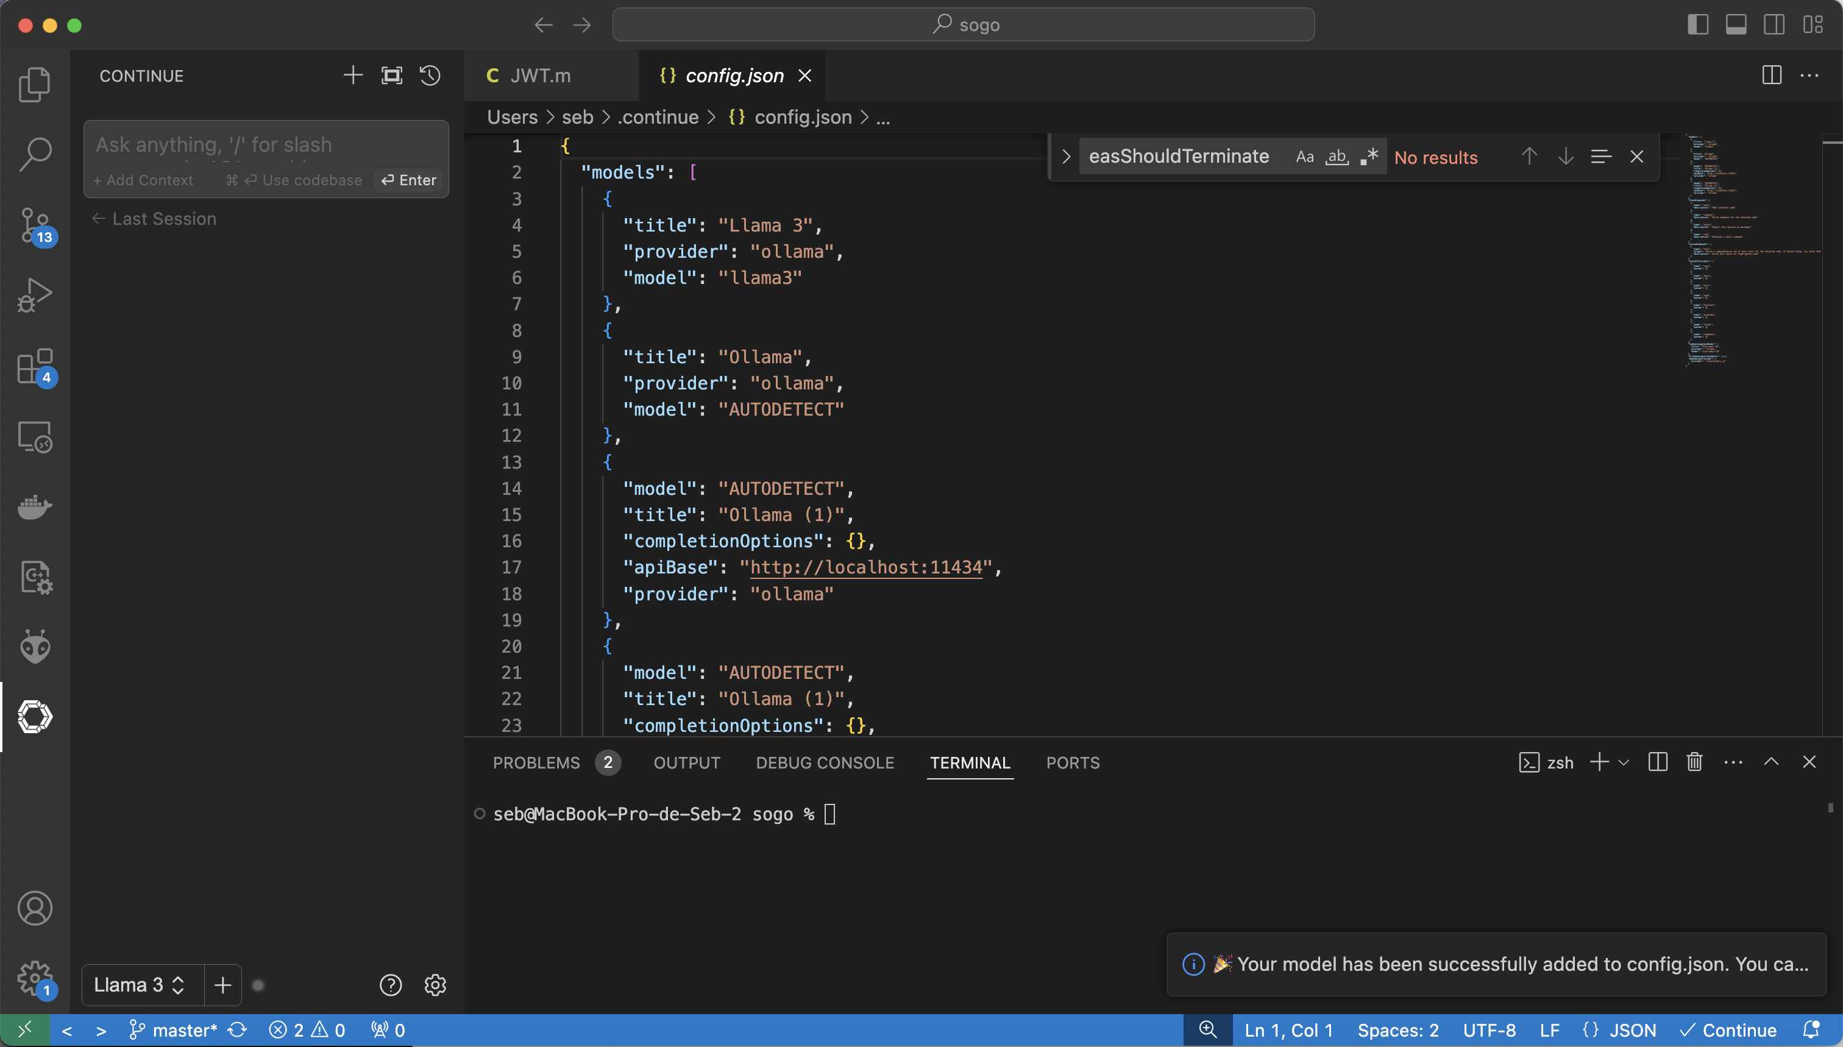Click the sogo command center search box

click(x=963, y=24)
